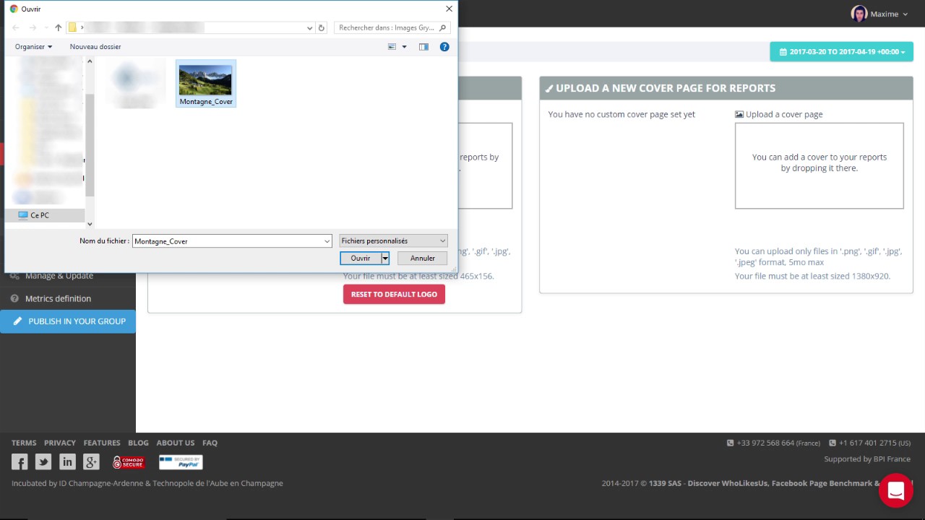Click the Annuler button
Viewport: 925px width, 520px height.
click(422, 258)
